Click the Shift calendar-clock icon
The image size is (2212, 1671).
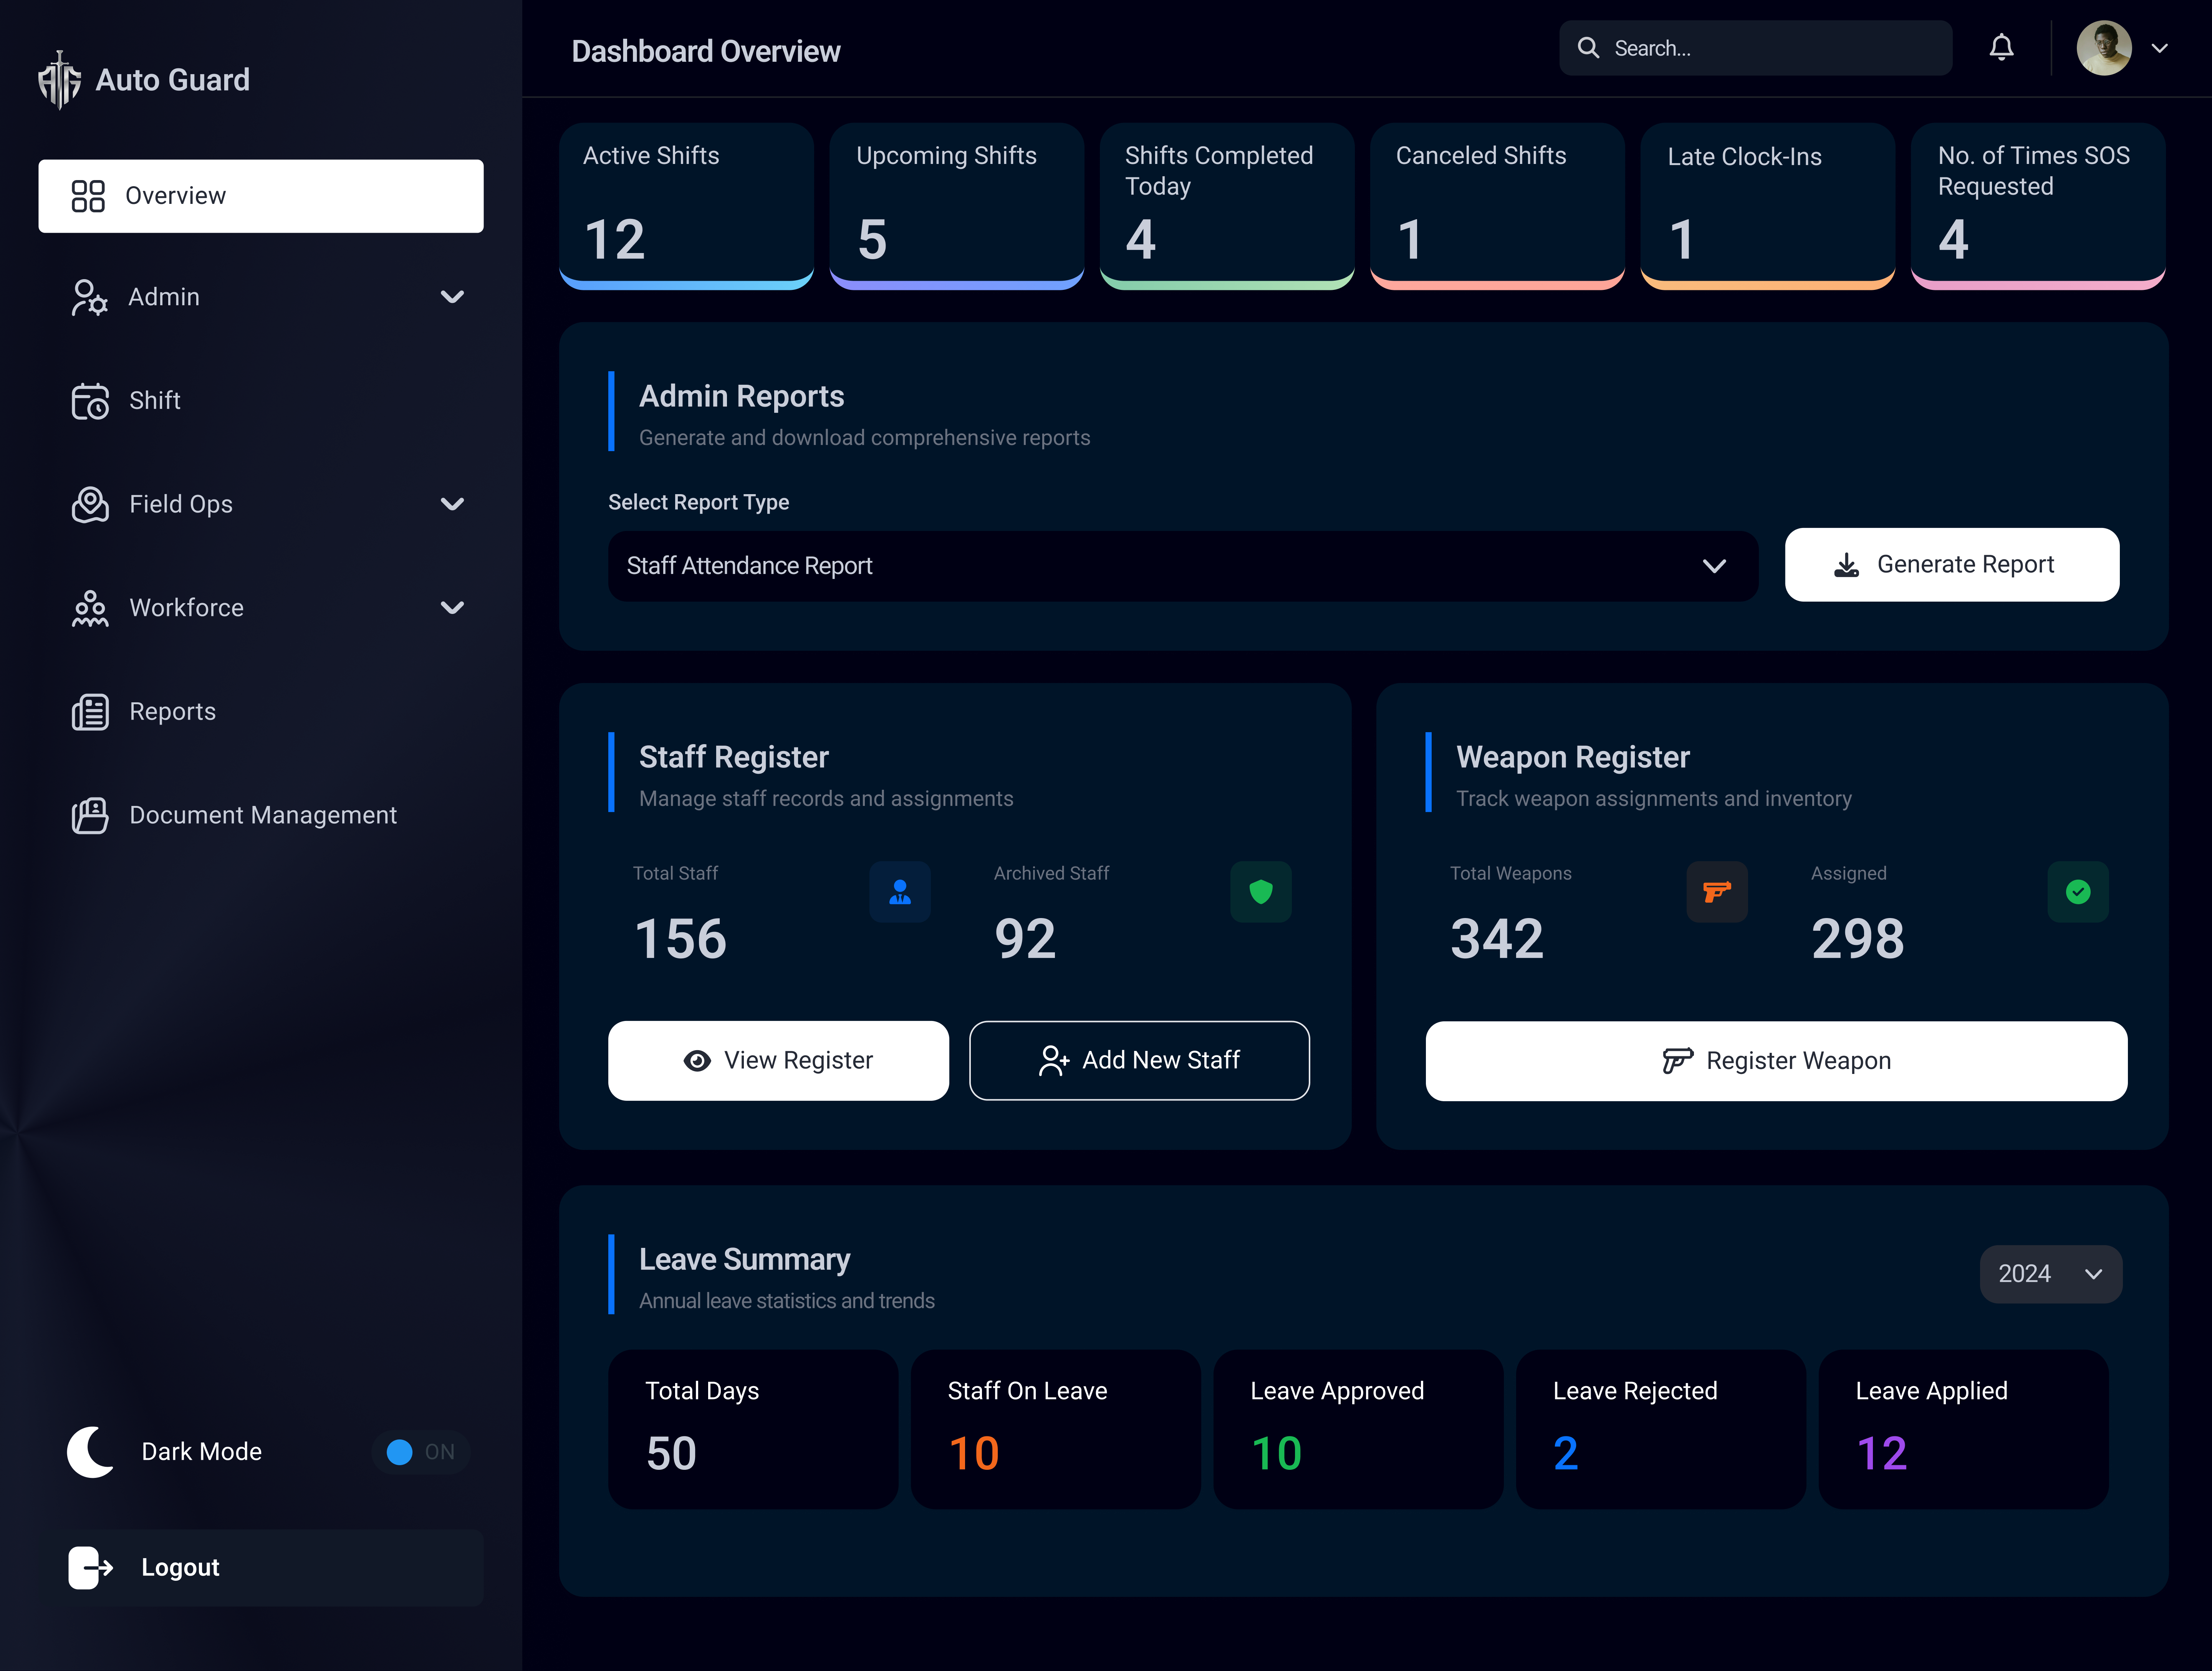[x=90, y=401]
